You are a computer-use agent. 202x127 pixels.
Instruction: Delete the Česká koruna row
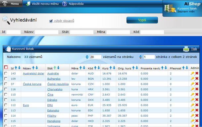click(197, 84)
